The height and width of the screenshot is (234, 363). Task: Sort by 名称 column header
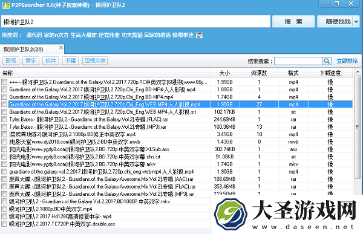tap(105, 73)
